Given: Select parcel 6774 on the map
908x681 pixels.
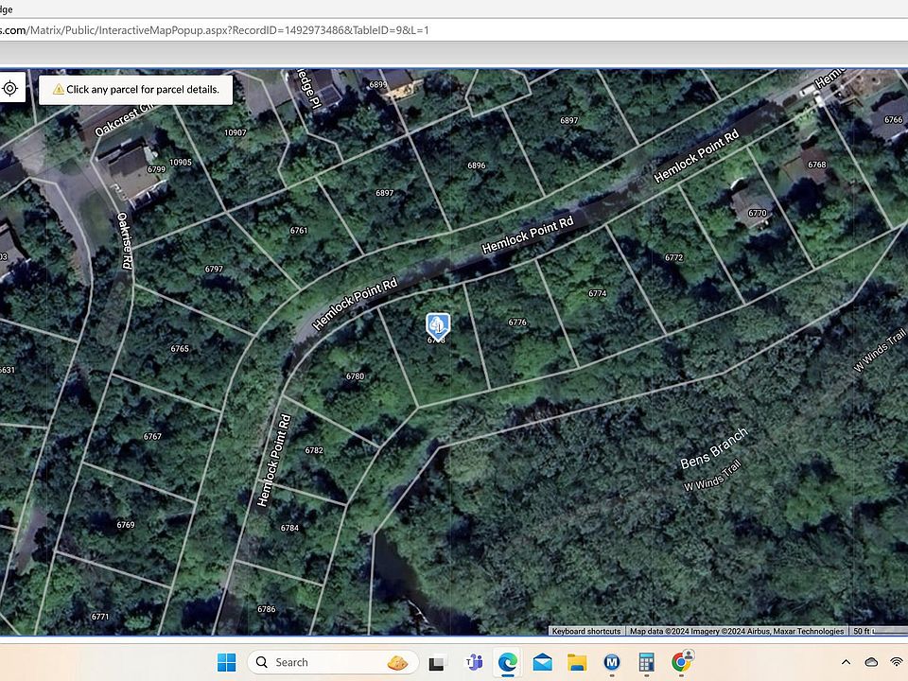Looking at the screenshot, I should [x=597, y=293].
